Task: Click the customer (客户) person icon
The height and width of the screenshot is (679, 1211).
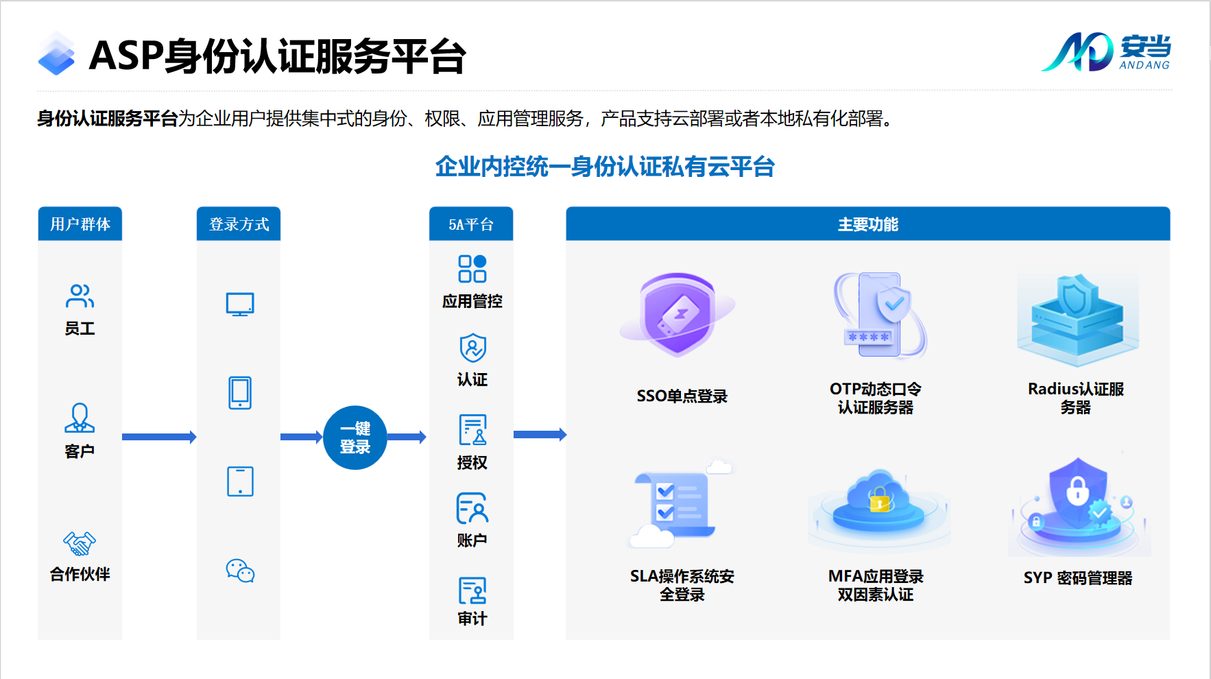Action: (x=80, y=418)
